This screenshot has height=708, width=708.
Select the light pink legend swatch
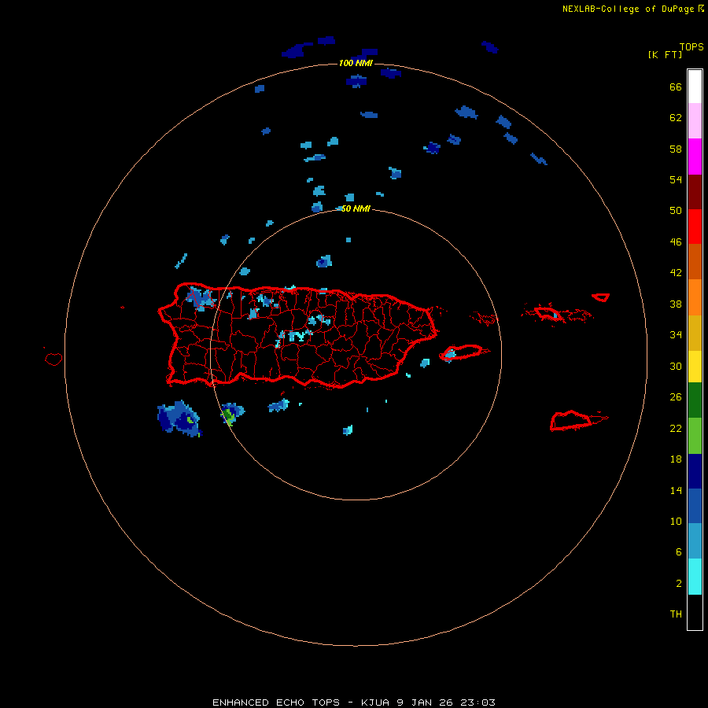[x=695, y=121]
